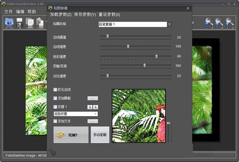Check the 添加文本 checkbox
The height and width of the screenshot is (162, 239).
55,121
